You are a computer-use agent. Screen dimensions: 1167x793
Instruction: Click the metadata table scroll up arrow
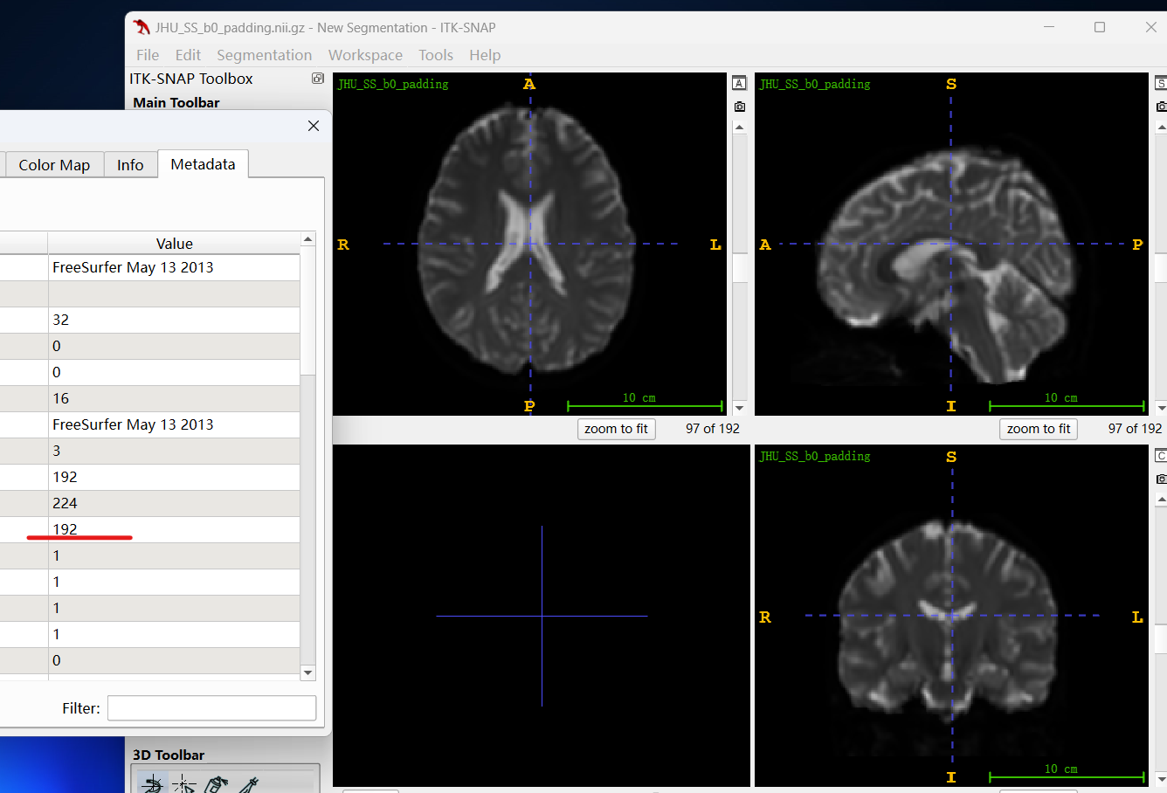(x=307, y=239)
